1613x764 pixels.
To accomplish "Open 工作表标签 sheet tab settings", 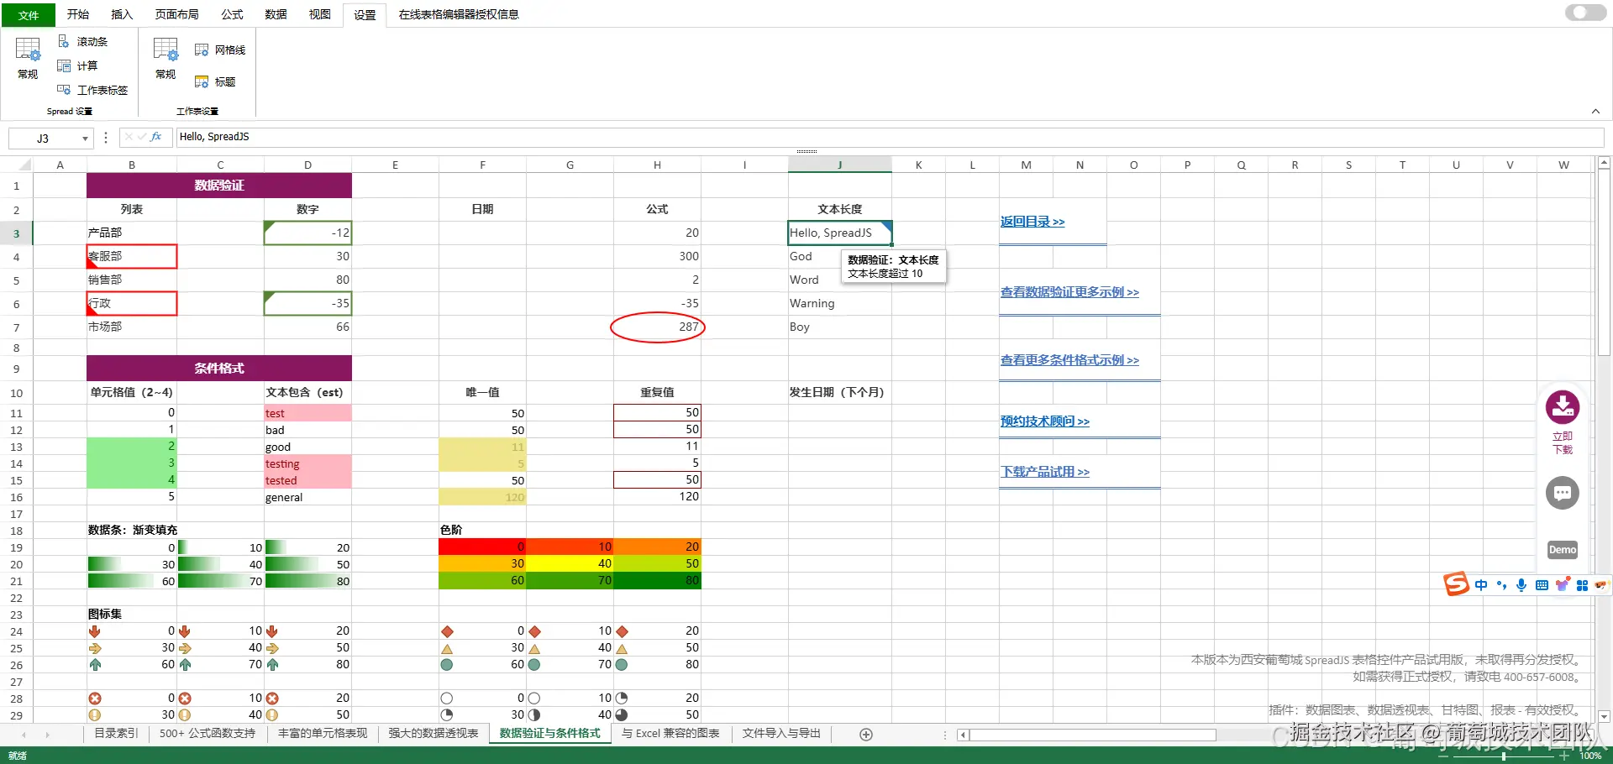I will coord(92,90).
